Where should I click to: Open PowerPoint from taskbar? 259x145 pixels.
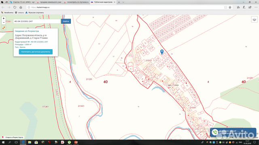(x=76, y=142)
